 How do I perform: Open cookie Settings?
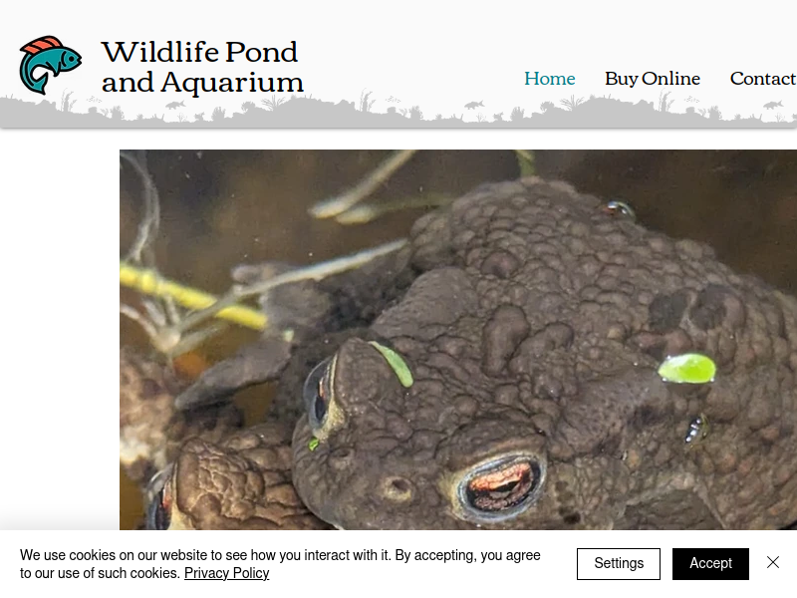click(618, 563)
